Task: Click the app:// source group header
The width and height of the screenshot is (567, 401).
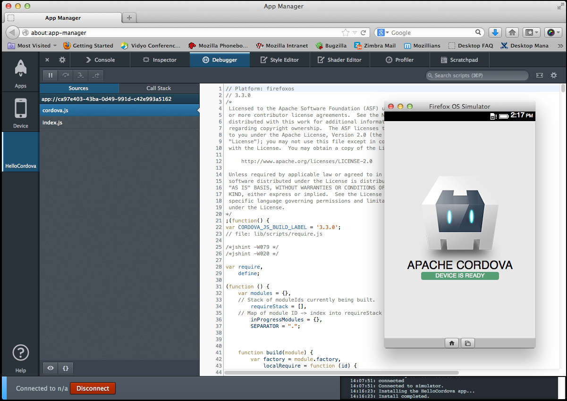Action: click(x=119, y=99)
